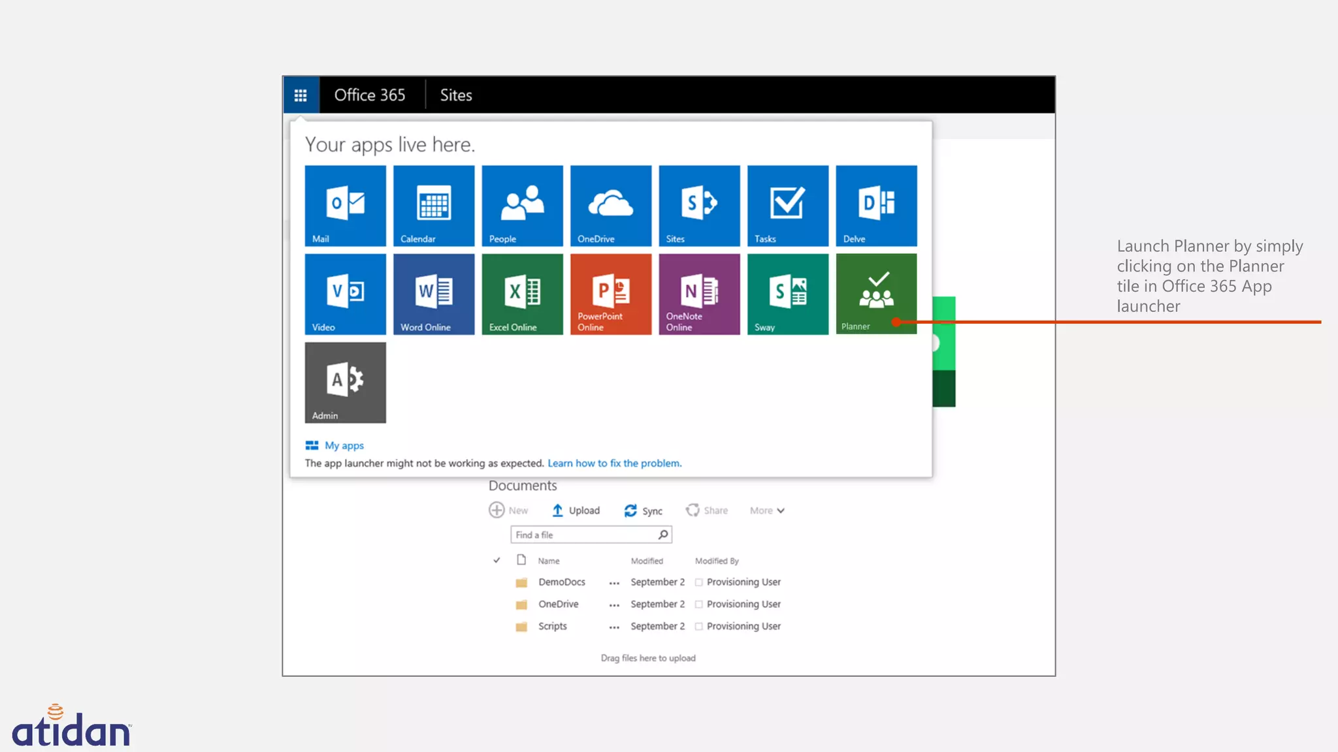Click the Find a file search box
1338x752 pixels.
coord(591,535)
